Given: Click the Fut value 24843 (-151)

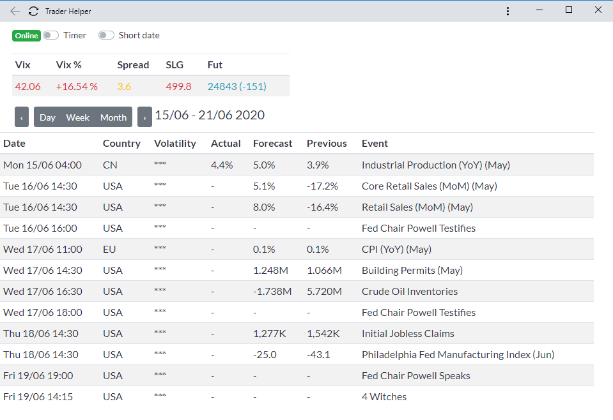Looking at the screenshot, I should pos(237,86).
